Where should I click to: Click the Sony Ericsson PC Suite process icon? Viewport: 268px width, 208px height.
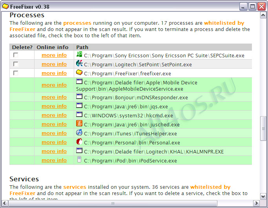point(79,54)
